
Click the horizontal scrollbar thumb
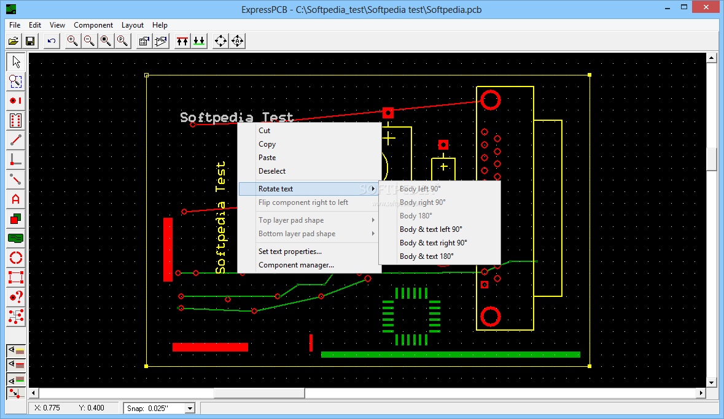[x=259, y=393]
